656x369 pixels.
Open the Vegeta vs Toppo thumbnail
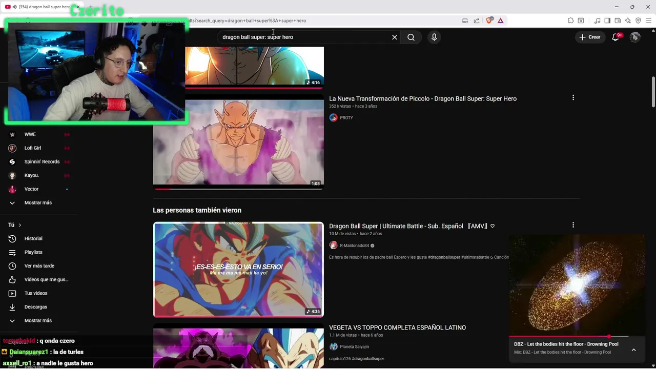[x=238, y=346]
